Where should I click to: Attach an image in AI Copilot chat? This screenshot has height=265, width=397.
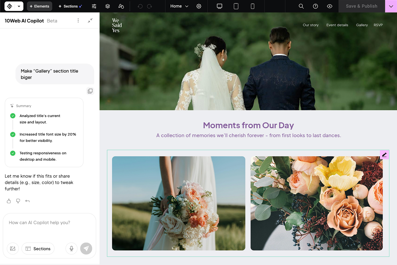13,248
